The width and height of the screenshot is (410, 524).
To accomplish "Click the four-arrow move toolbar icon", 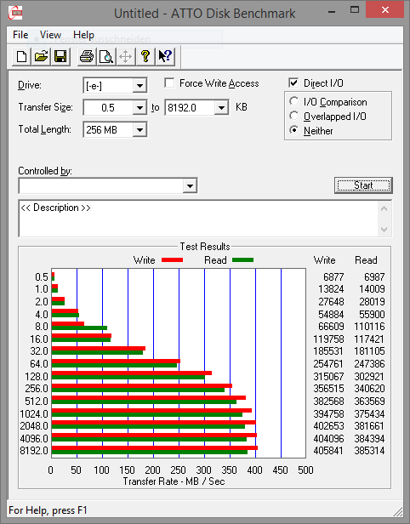I will tap(125, 56).
